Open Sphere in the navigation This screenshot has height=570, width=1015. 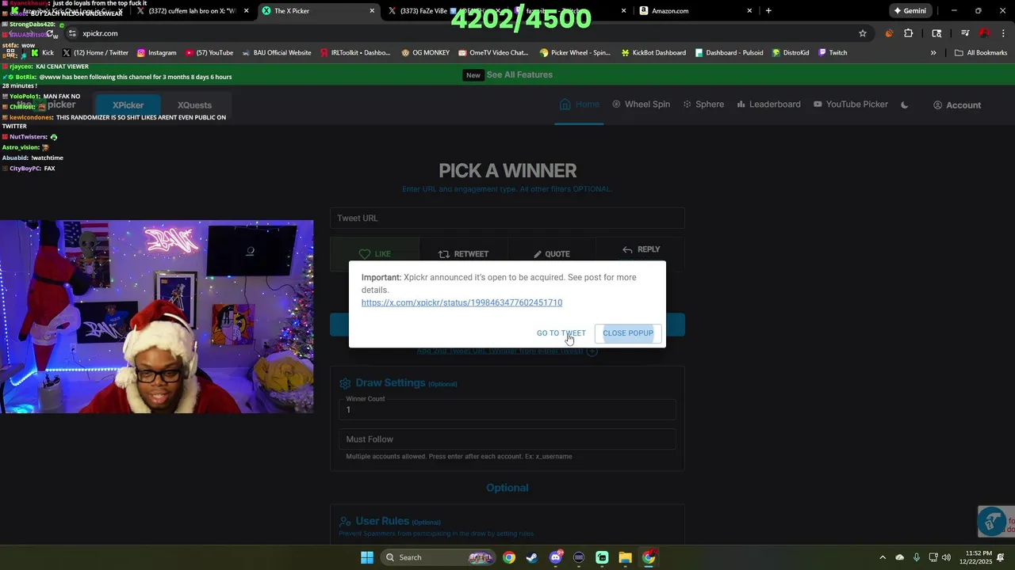(x=703, y=104)
